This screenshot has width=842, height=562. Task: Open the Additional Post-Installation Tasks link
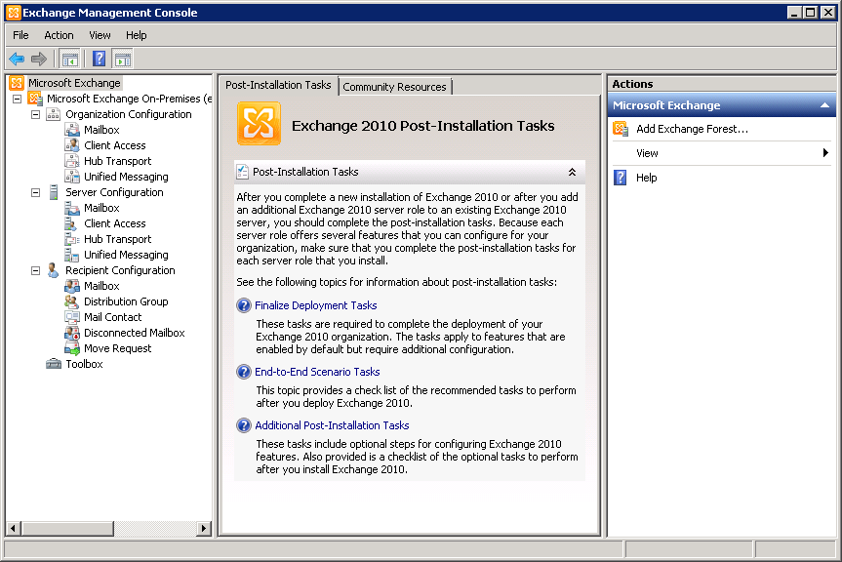click(x=332, y=425)
